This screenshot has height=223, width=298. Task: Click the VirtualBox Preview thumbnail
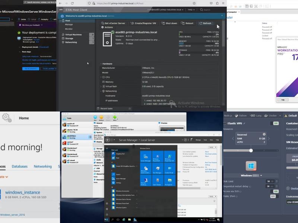[x=172, y=129]
